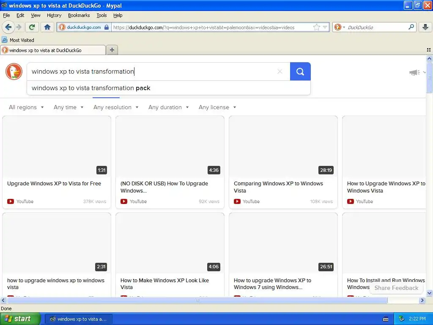Click the YouTube icon under 'Upgrade Windows XP to Vista for Free'
This screenshot has height=325, width=433.
11,201
